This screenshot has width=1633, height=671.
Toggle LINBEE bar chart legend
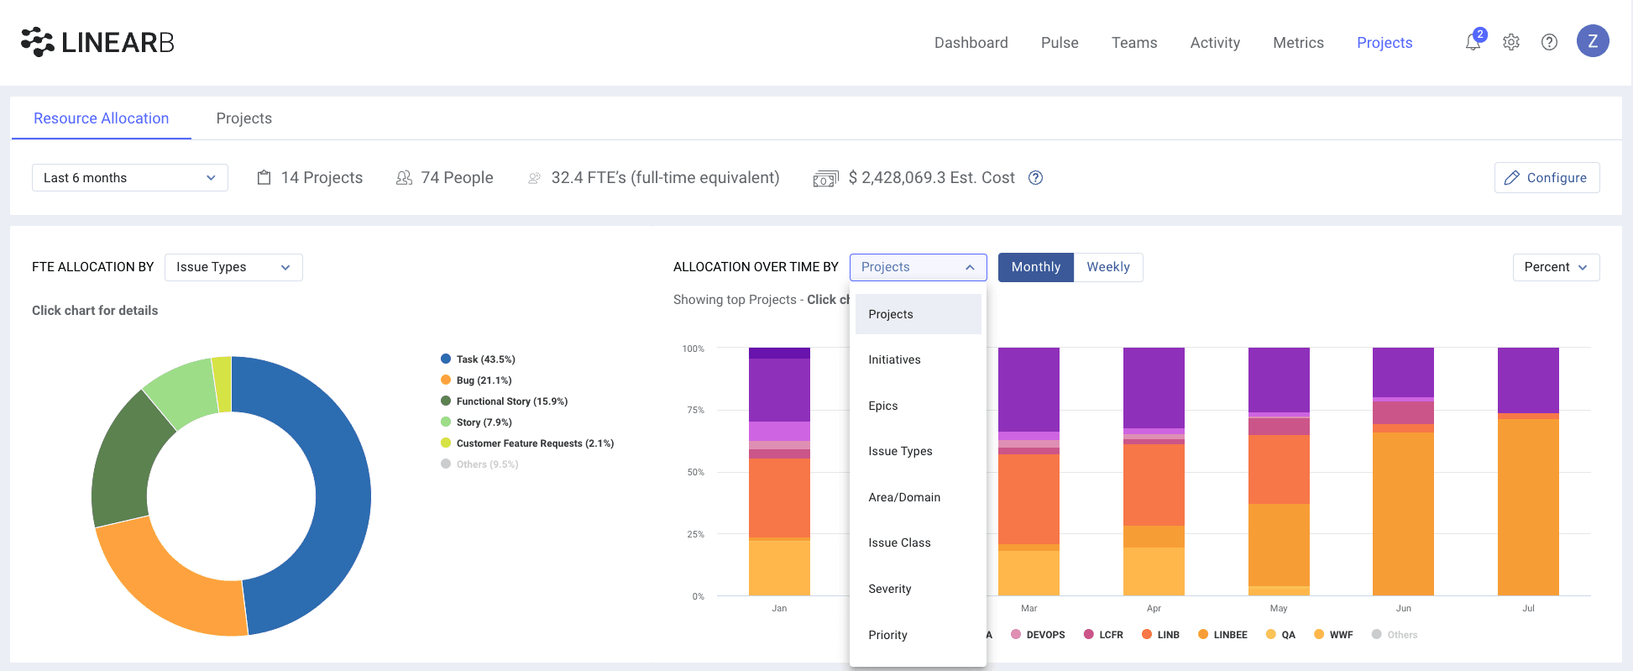pos(1222,635)
